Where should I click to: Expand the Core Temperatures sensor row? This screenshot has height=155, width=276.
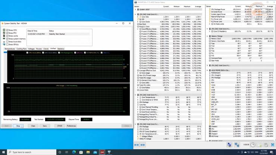point(138,97)
